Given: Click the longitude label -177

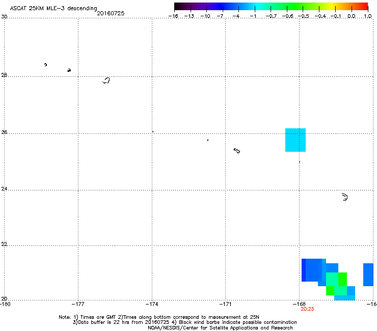Looking at the screenshot, I should coord(78,304).
